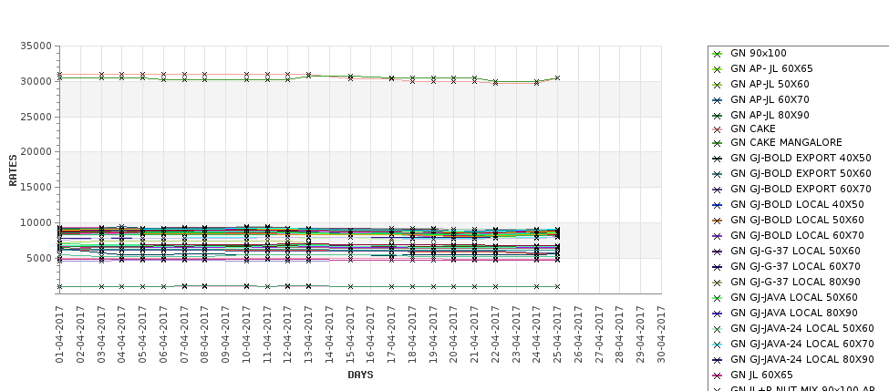This screenshot has width=889, height=391.
Task: Click the 25000 y-axis tick label
Action: (36, 117)
